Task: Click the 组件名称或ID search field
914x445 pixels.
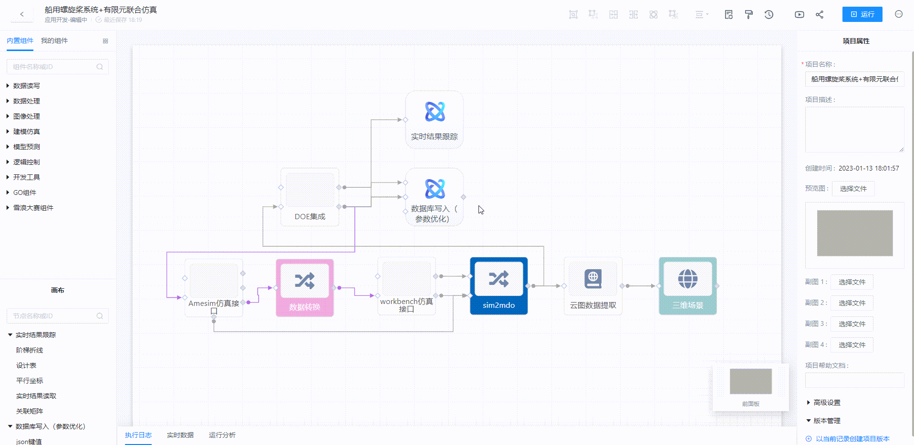Action: (x=53, y=67)
